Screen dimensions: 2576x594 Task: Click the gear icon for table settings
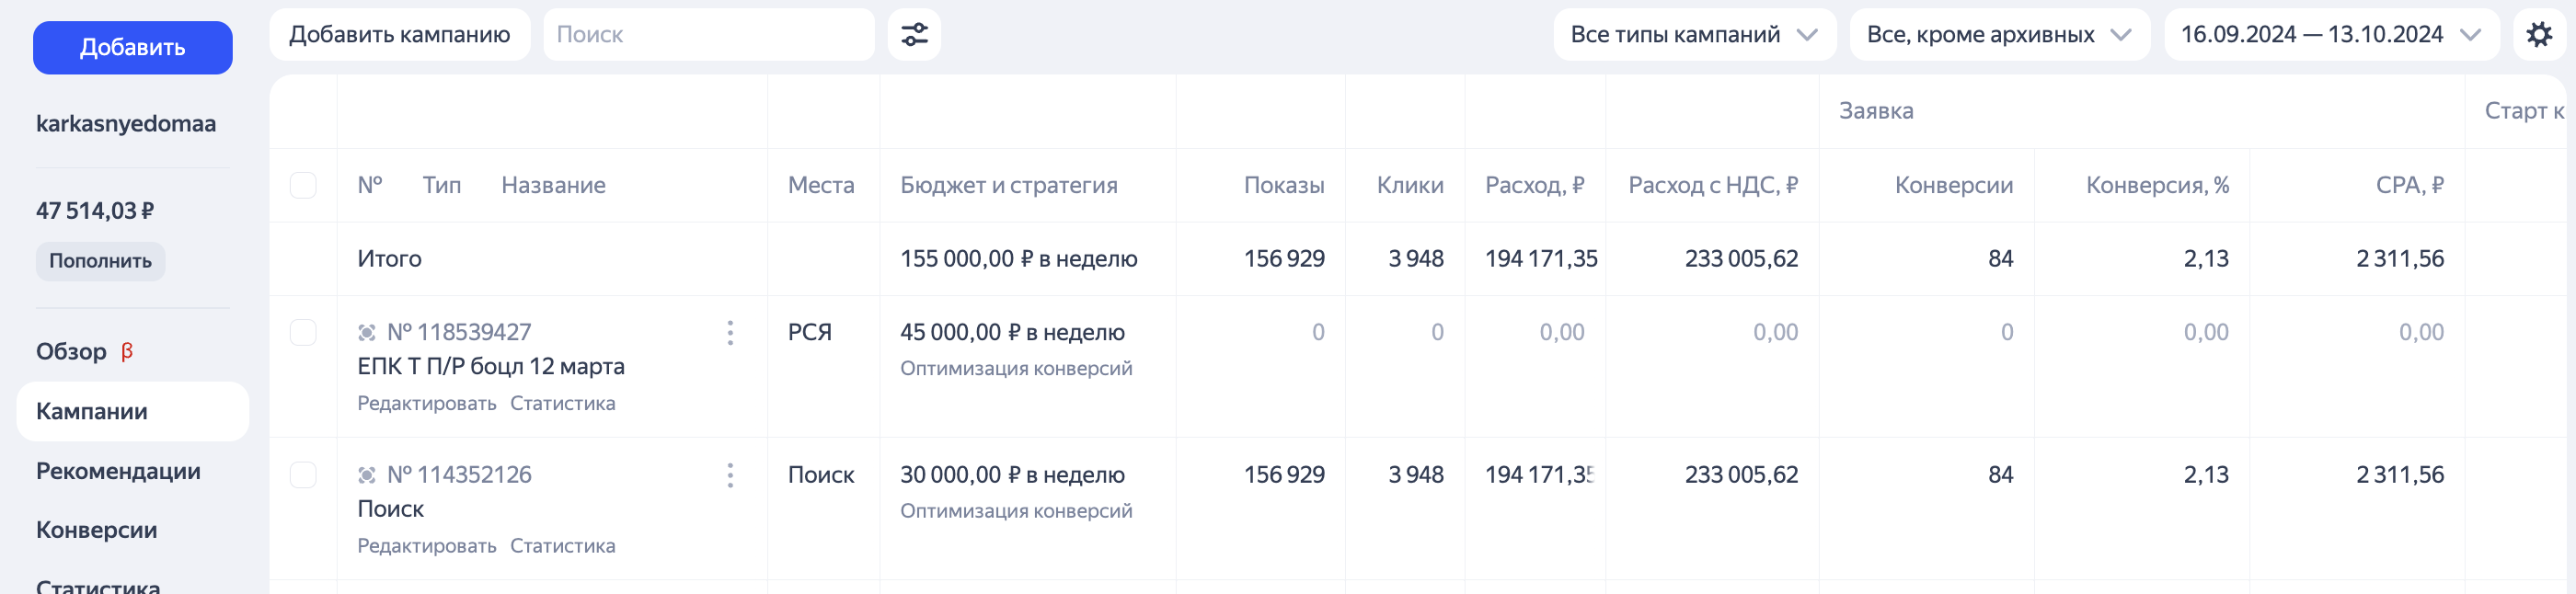[2539, 33]
